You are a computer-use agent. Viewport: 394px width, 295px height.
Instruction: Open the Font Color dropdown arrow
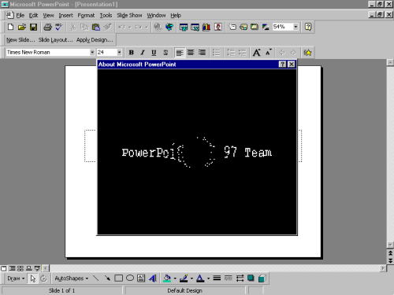click(208, 278)
